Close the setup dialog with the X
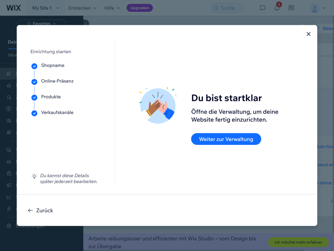Image resolution: width=334 pixels, height=251 pixels. [x=308, y=34]
